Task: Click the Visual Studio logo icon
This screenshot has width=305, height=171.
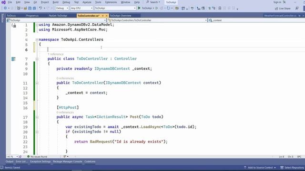Action: coord(3,2)
